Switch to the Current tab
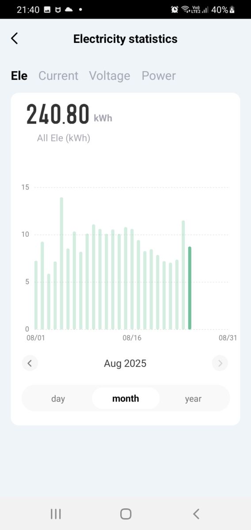 pyautogui.click(x=58, y=76)
